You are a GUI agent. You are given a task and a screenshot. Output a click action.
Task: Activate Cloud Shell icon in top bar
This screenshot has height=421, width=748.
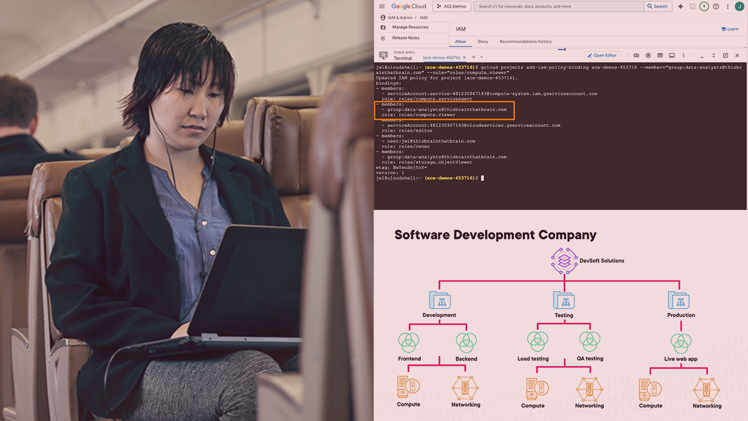pos(692,6)
